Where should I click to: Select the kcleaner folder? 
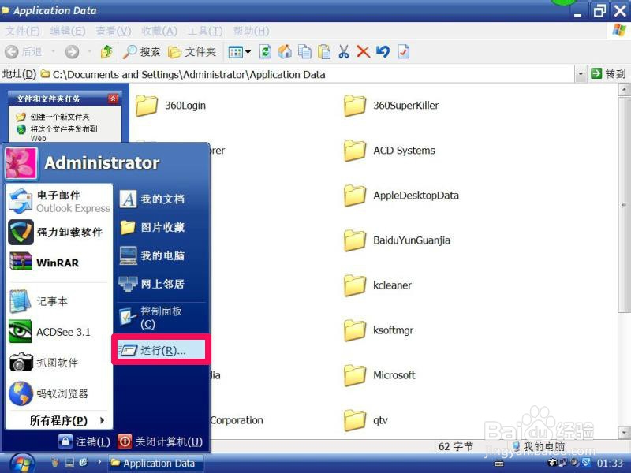378,285
